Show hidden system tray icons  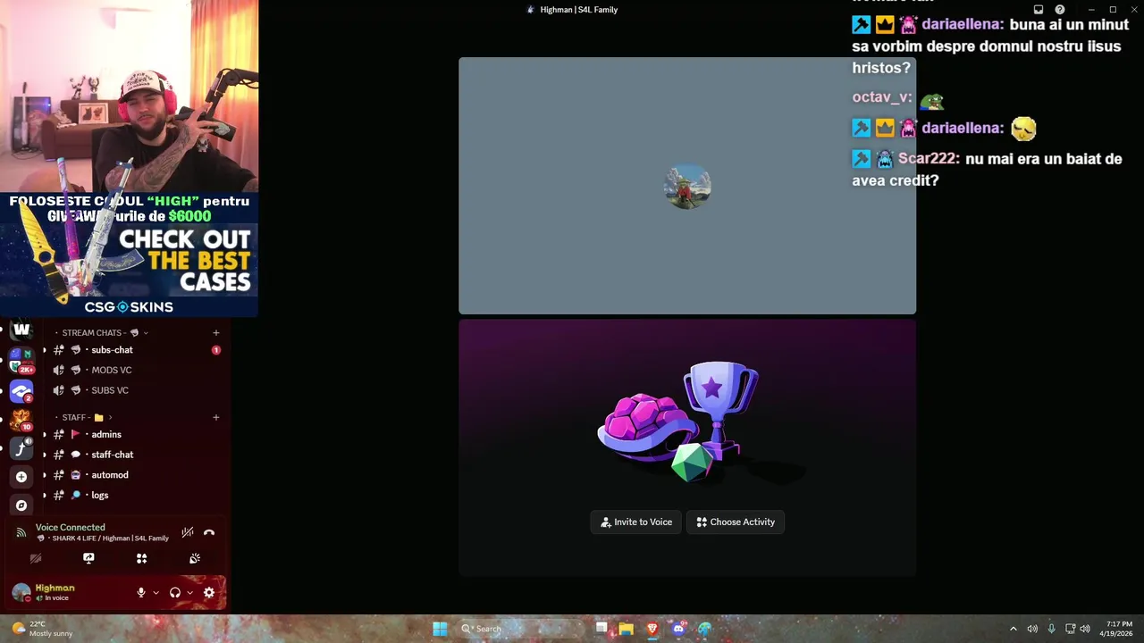[1013, 629]
